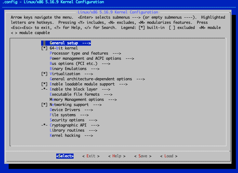
Task: Open the Executable file formats submenu
Action: 73,94
